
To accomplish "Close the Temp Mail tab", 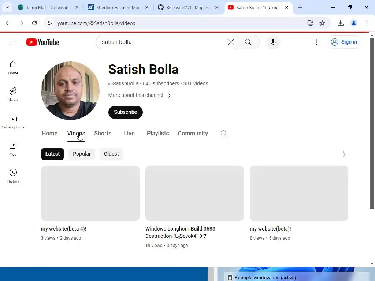I will click(77, 7).
